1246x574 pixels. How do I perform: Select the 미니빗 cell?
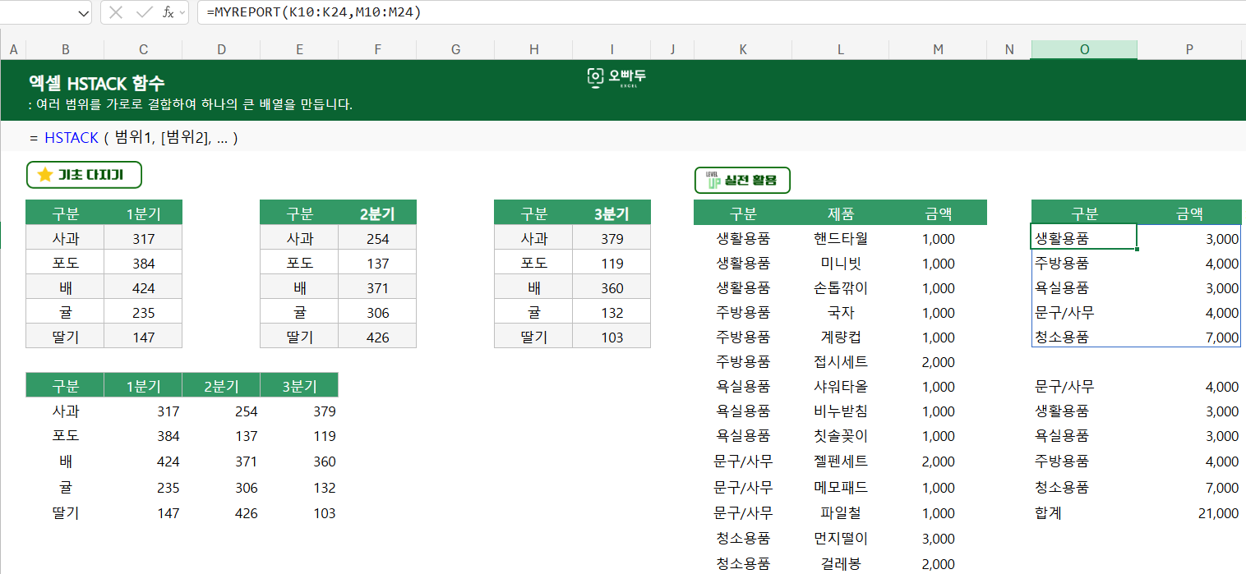coord(841,264)
